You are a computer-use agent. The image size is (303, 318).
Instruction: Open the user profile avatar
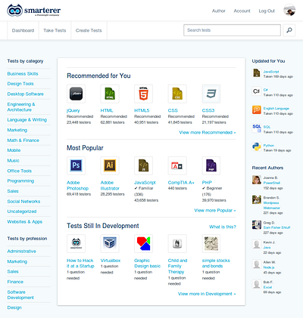[x=289, y=11]
